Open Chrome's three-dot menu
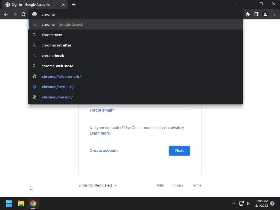This screenshot has width=280, height=210. click(274, 14)
